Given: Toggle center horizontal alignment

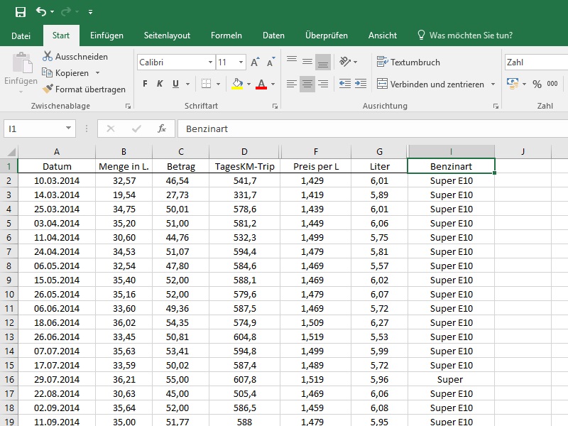Looking at the screenshot, I should coord(307,84).
